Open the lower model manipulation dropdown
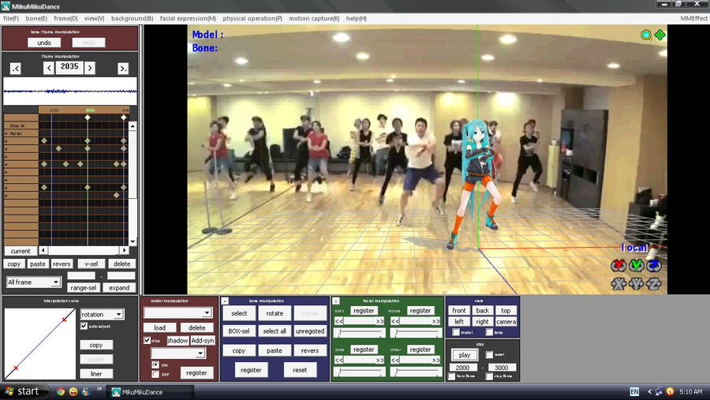 pyautogui.click(x=178, y=353)
